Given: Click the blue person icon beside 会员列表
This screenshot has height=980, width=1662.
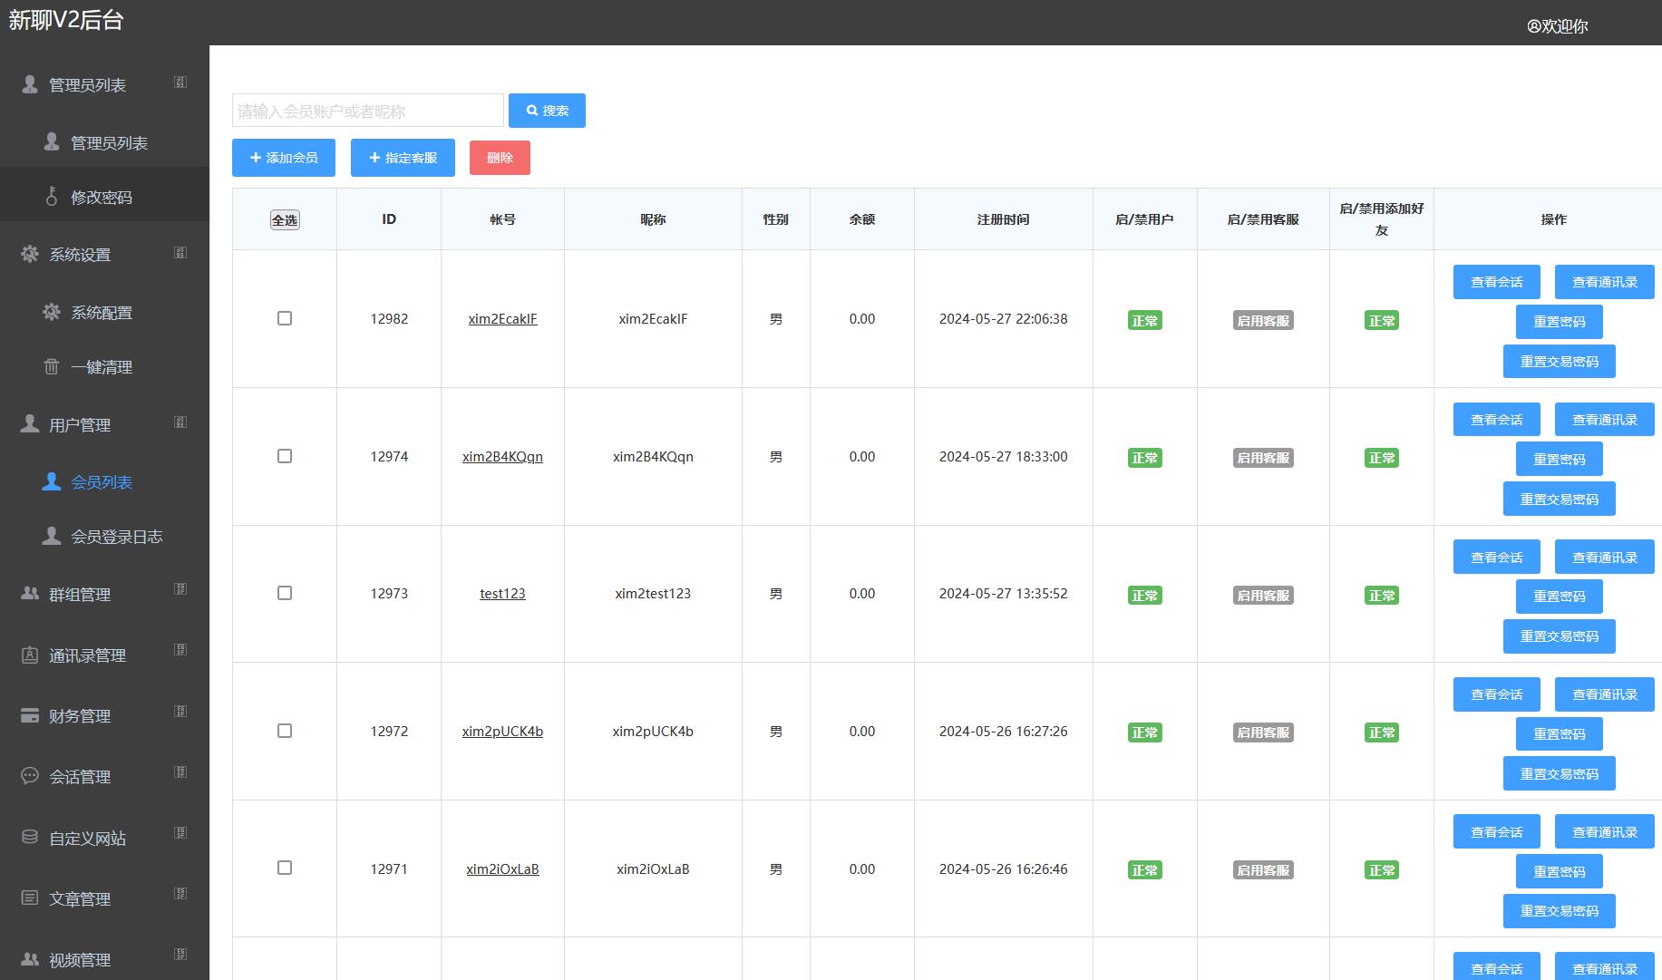Looking at the screenshot, I should [52, 481].
